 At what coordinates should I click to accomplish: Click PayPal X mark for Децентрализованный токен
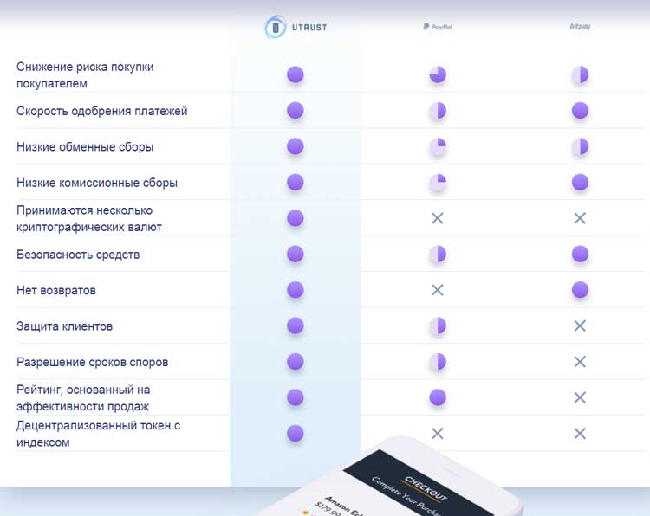438,434
